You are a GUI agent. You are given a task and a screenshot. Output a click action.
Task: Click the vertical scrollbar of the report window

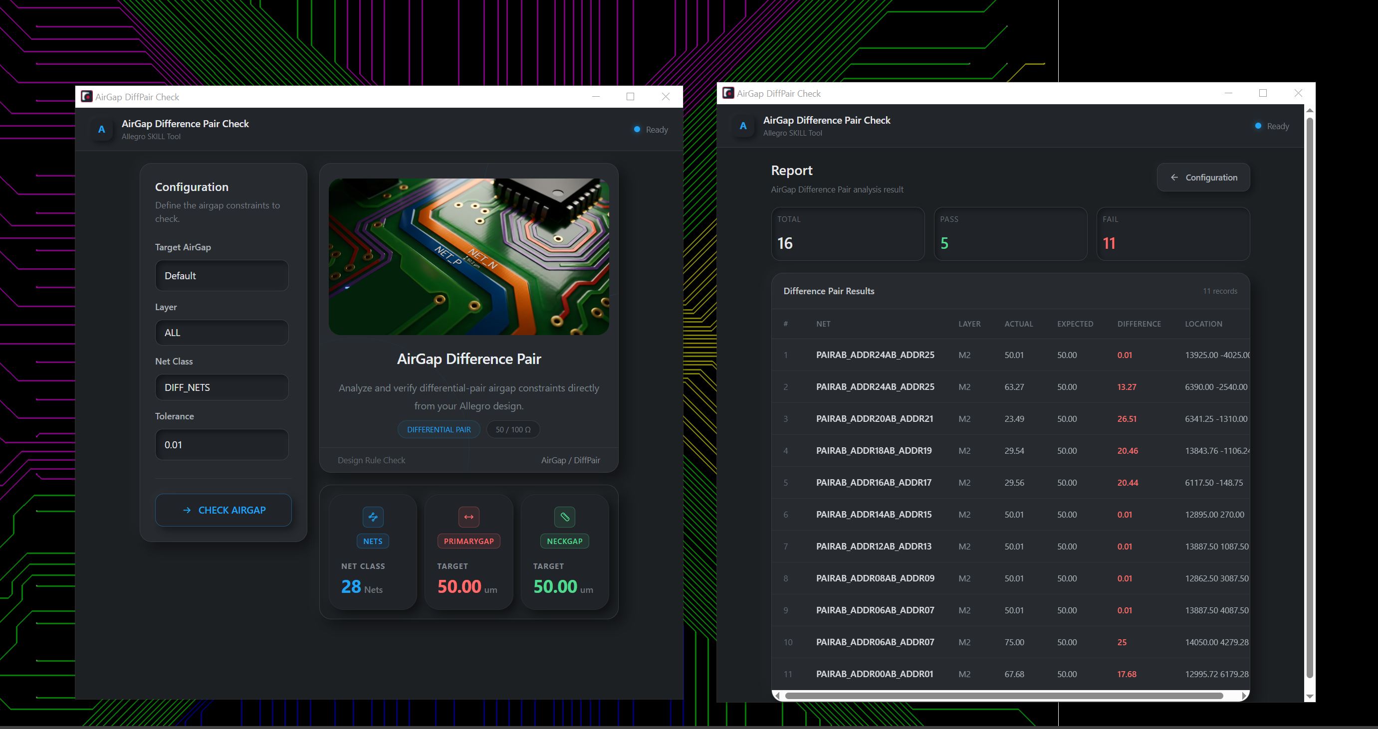1310,396
